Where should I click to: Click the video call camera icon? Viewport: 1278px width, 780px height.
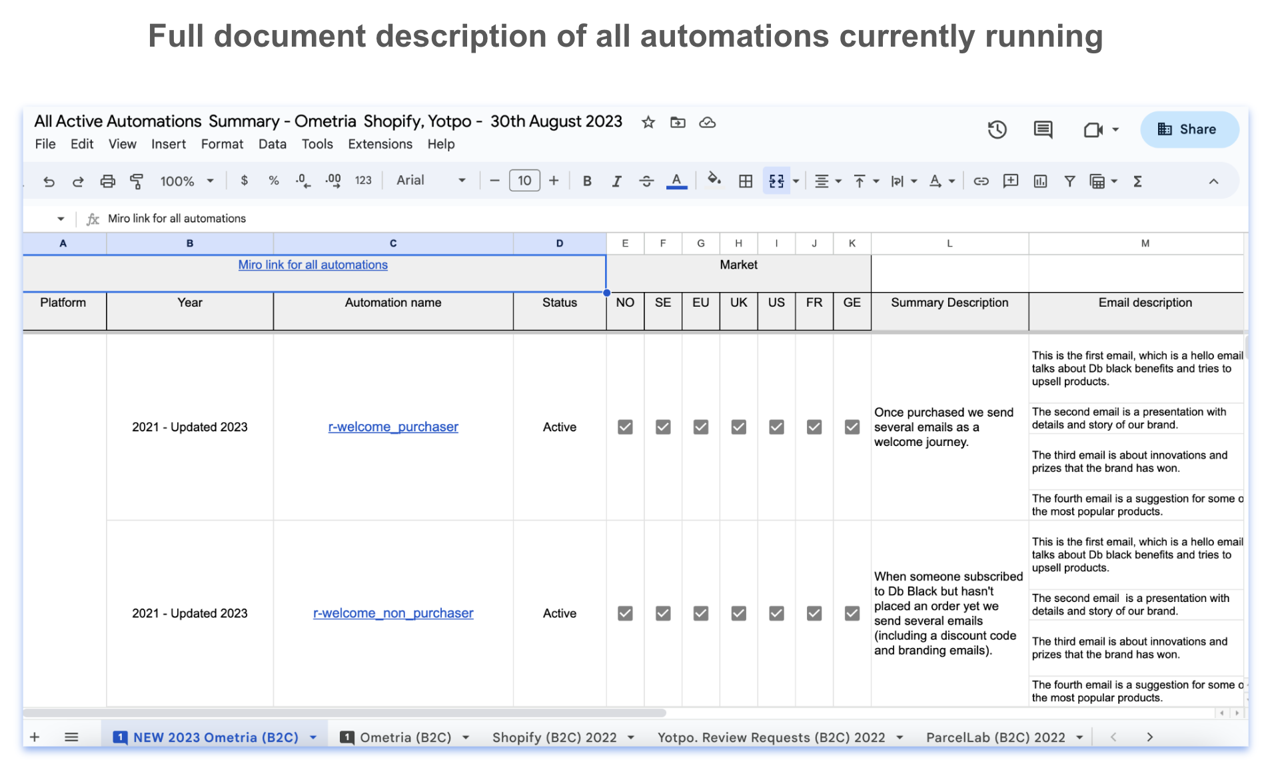[1093, 129]
